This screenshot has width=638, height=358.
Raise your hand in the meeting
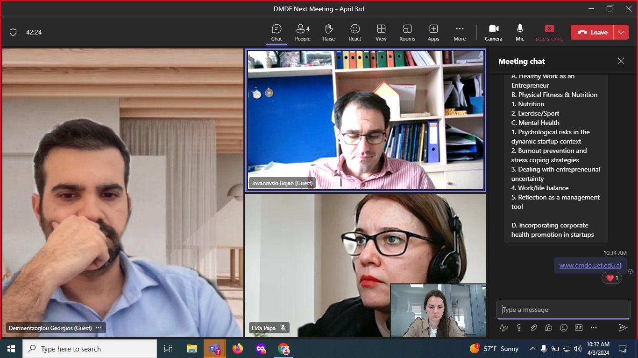[329, 32]
